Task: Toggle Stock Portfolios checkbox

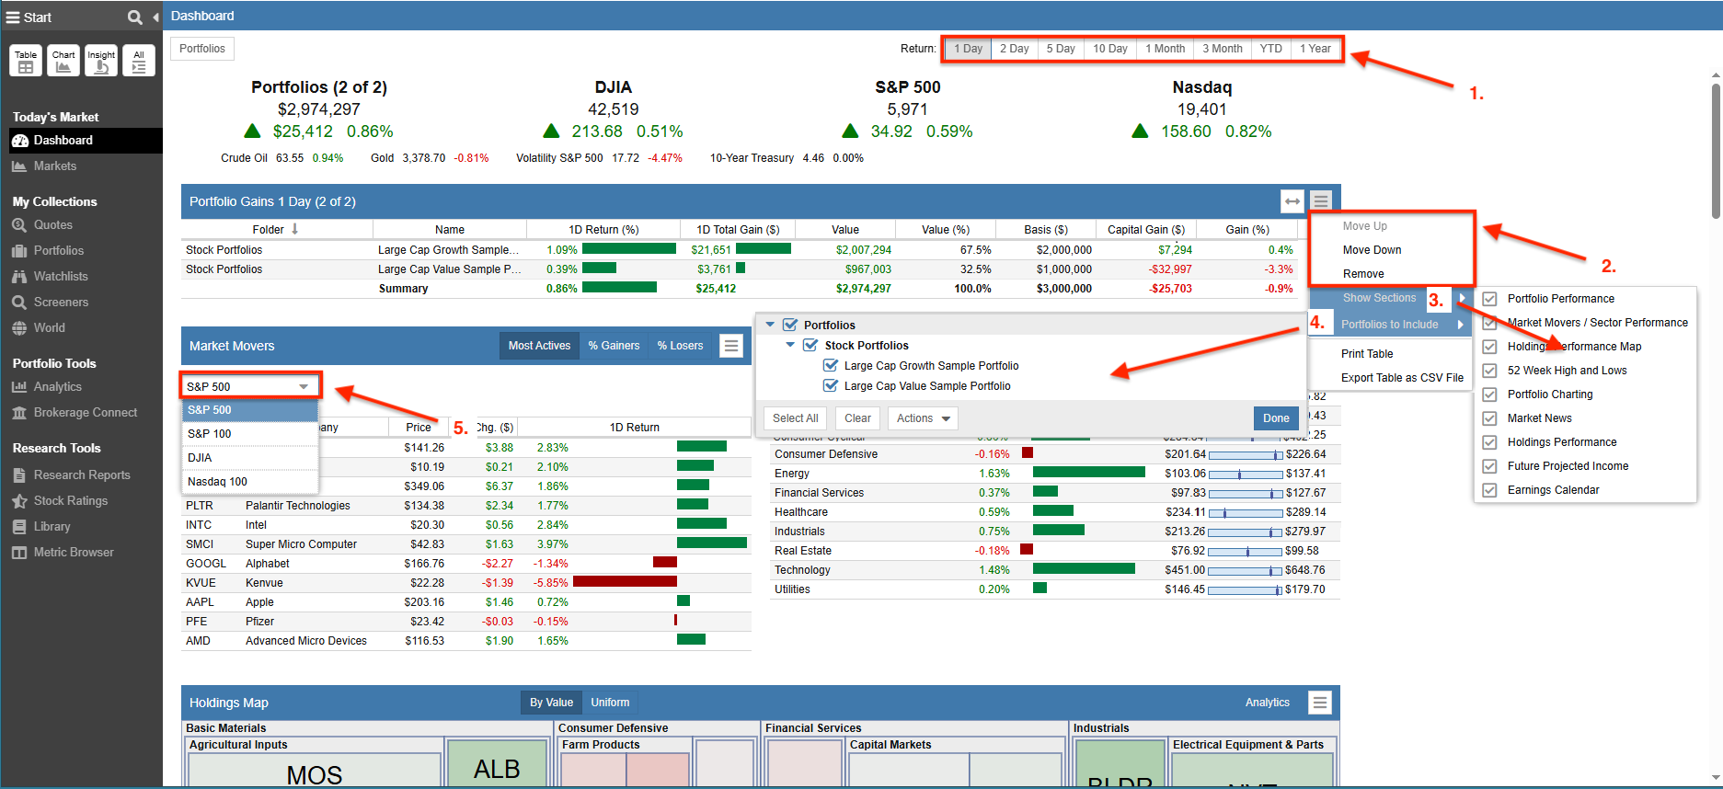Action: click(x=810, y=345)
